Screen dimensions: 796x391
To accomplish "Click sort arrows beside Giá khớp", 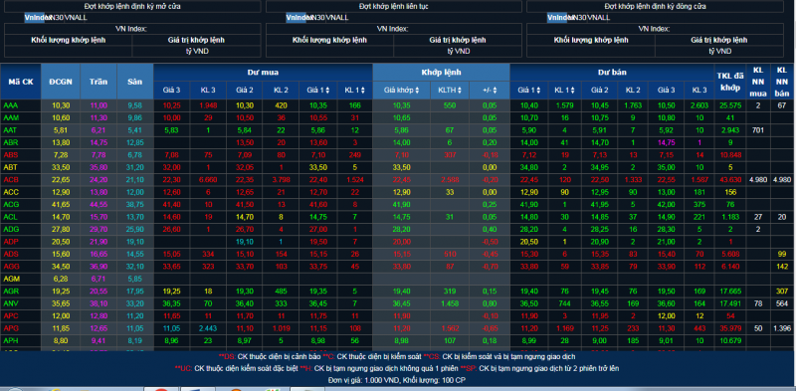I will click(x=417, y=90).
